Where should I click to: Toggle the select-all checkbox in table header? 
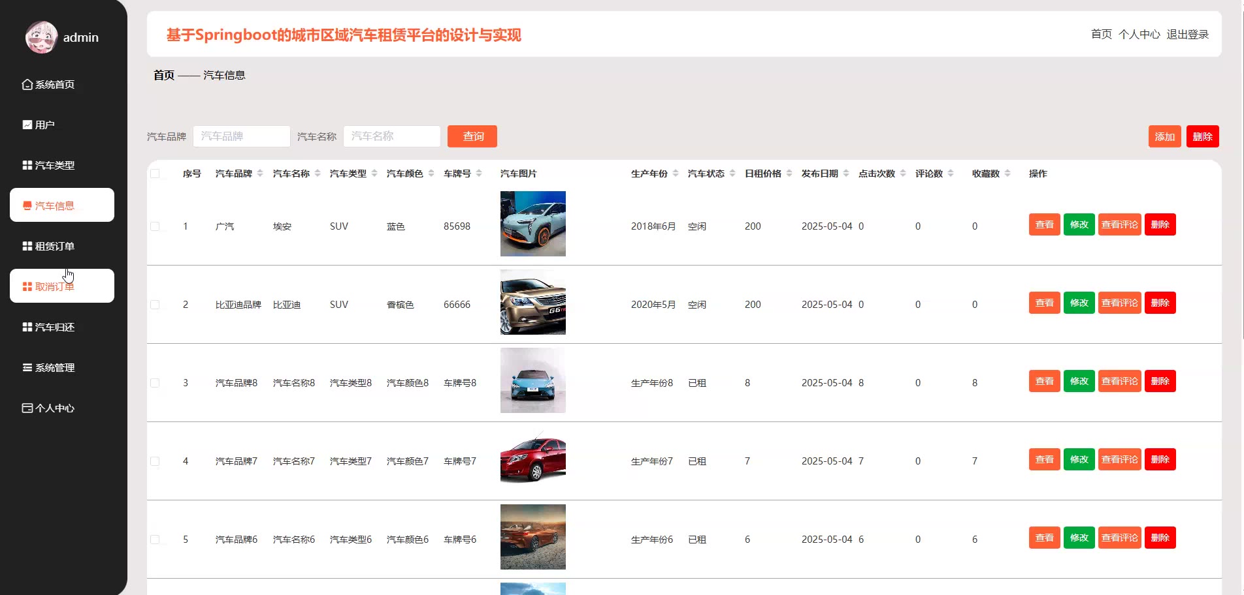[155, 174]
